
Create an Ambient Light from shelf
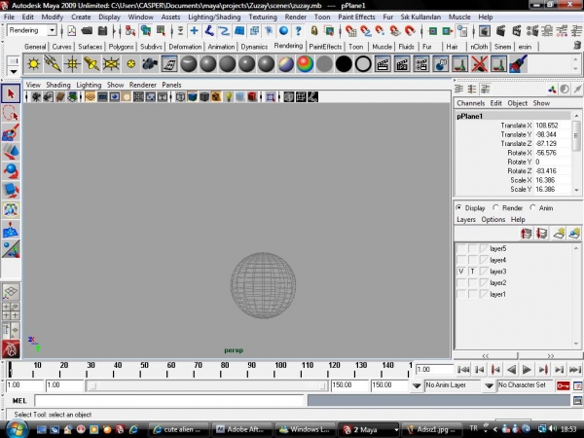click(x=33, y=64)
